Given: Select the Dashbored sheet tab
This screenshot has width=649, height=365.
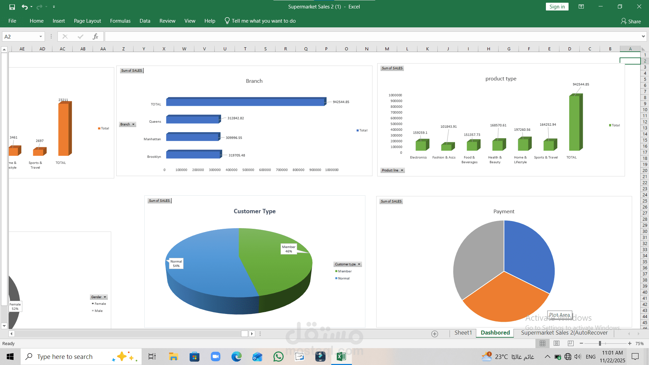Looking at the screenshot, I should pos(495,333).
